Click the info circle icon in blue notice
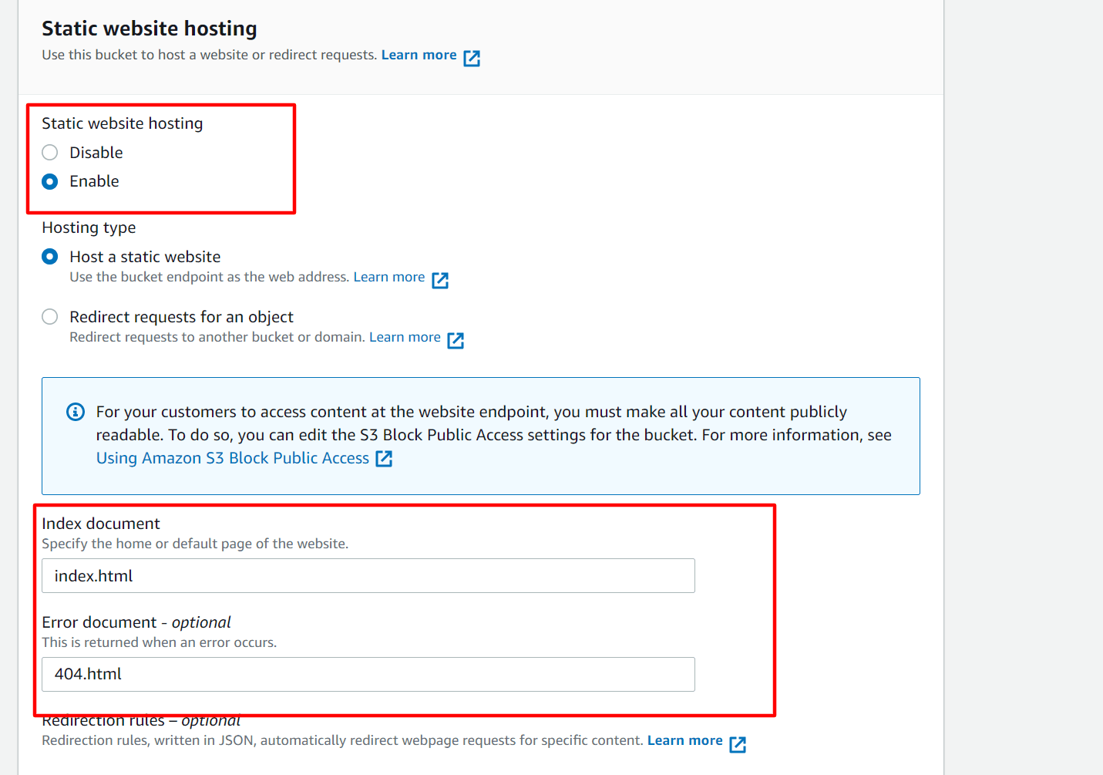 click(76, 412)
